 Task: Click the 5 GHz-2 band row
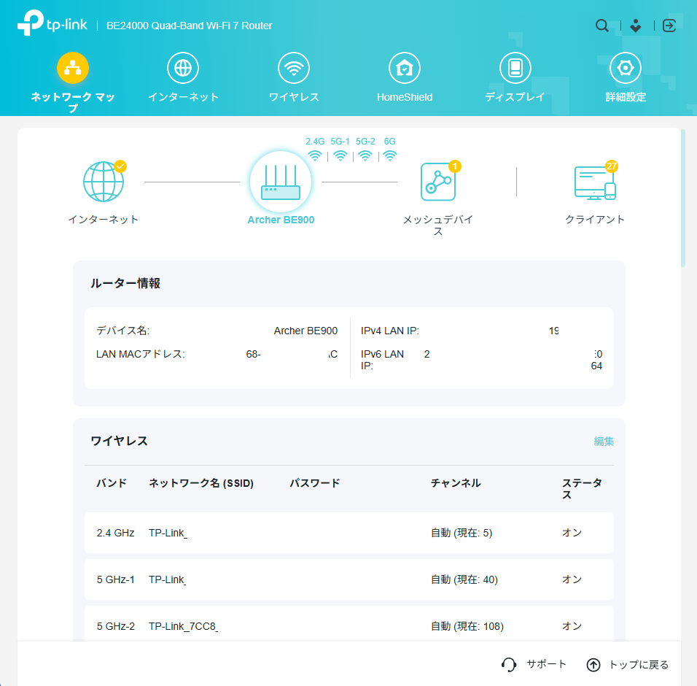point(349,624)
